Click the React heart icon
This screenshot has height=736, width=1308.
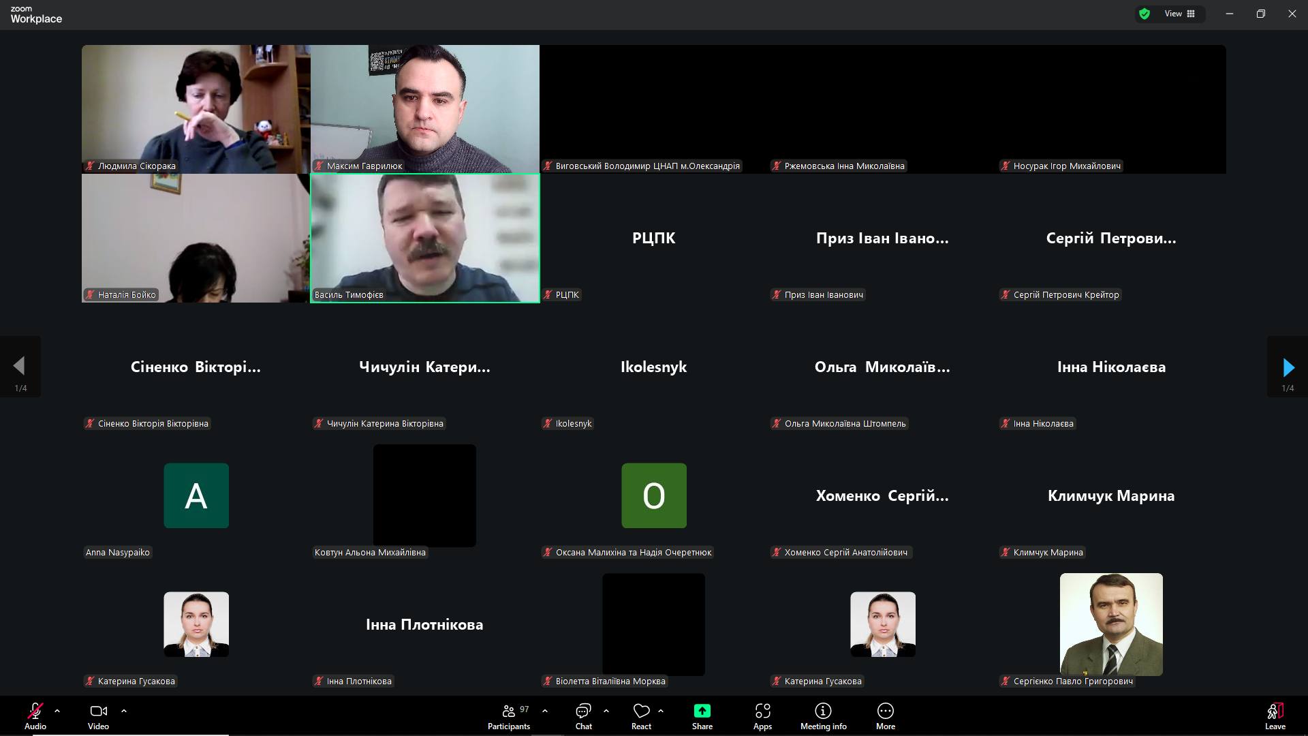(641, 716)
